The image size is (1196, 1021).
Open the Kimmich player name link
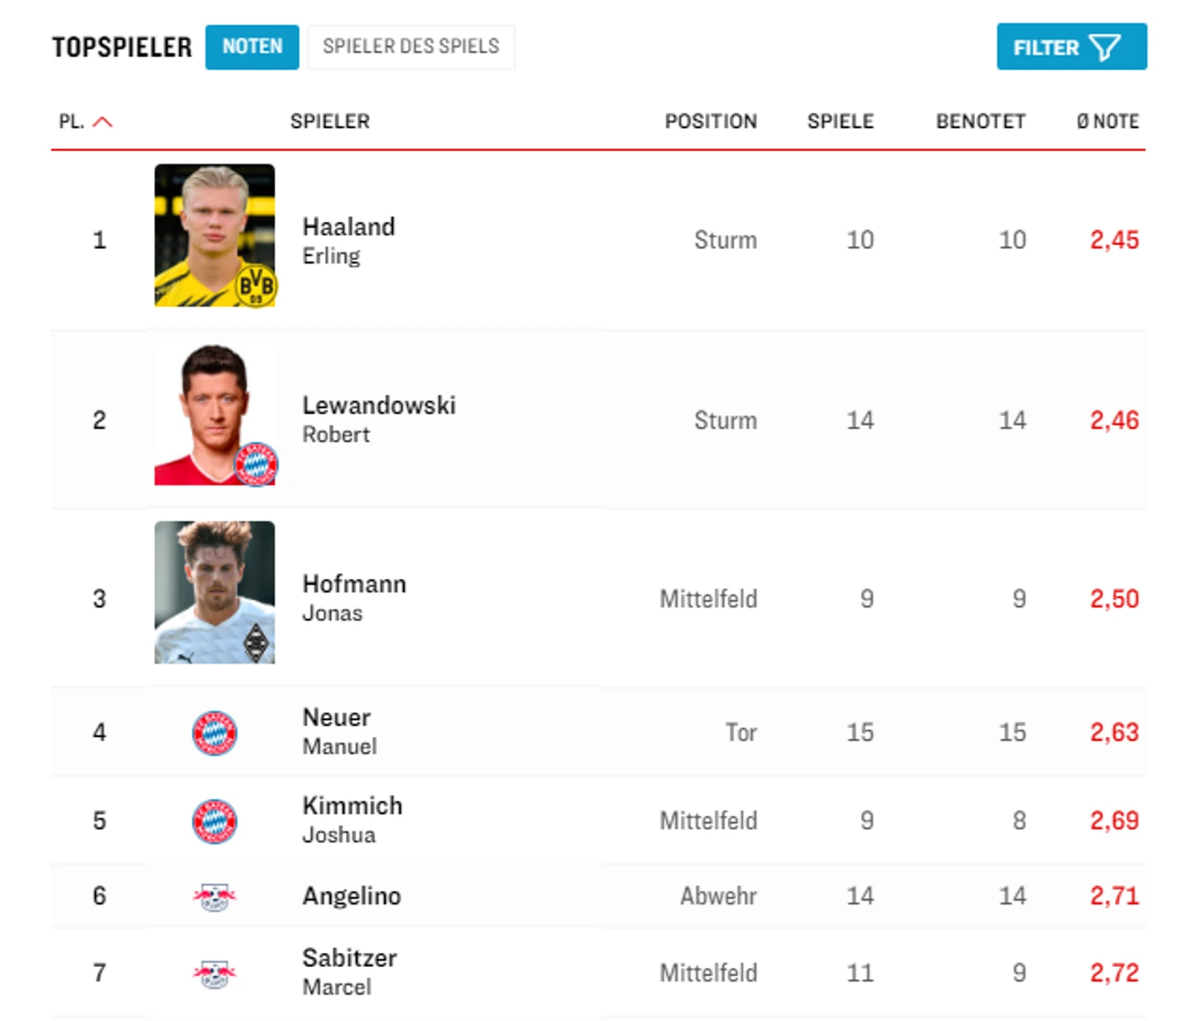point(352,806)
